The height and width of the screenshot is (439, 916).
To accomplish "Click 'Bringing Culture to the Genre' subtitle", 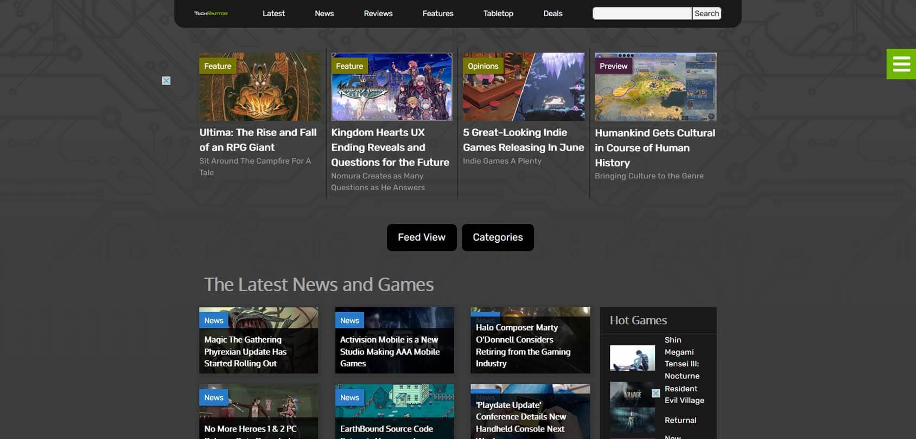I will pyautogui.click(x=649, y=176).
